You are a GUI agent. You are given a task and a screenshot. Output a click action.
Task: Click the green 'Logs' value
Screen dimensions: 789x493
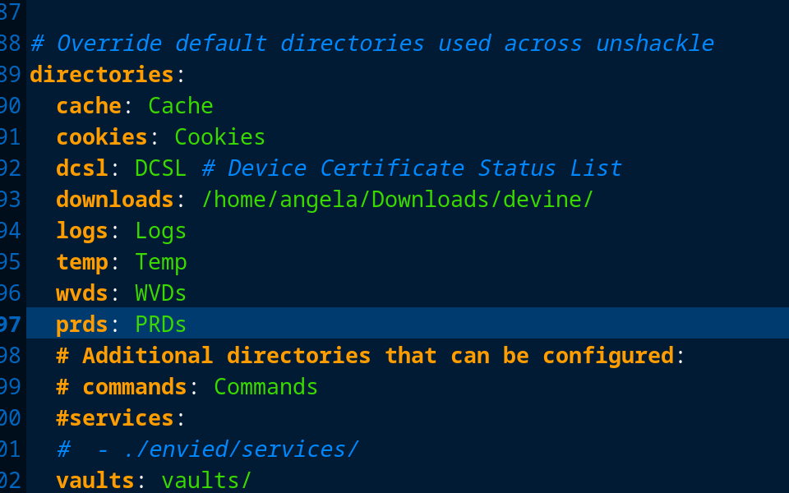click(x=160, y=231)
